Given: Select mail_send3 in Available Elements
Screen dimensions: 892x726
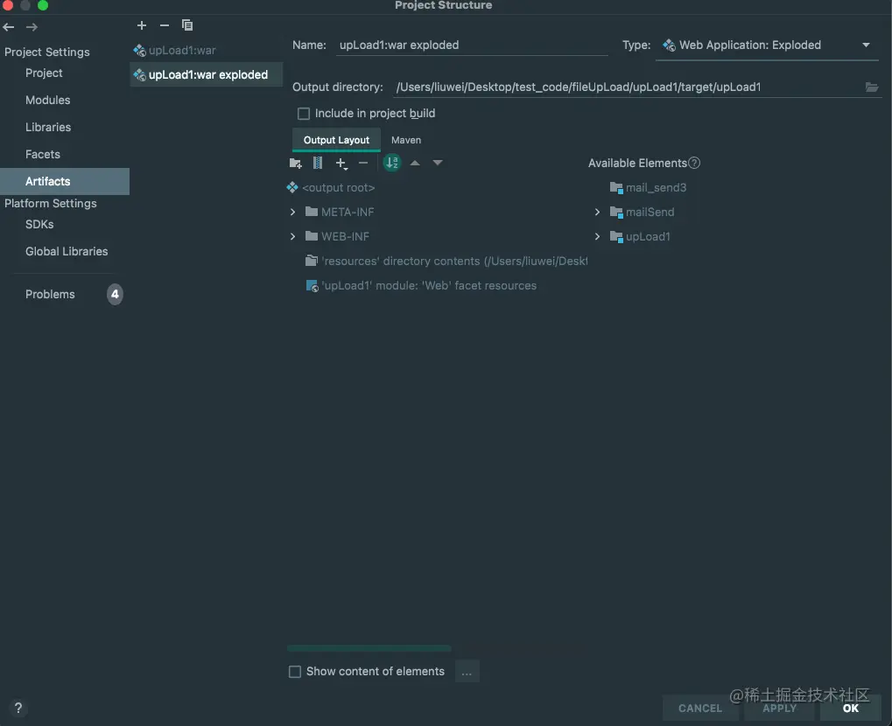Looking at the screenshot, I should coord(648,187).
